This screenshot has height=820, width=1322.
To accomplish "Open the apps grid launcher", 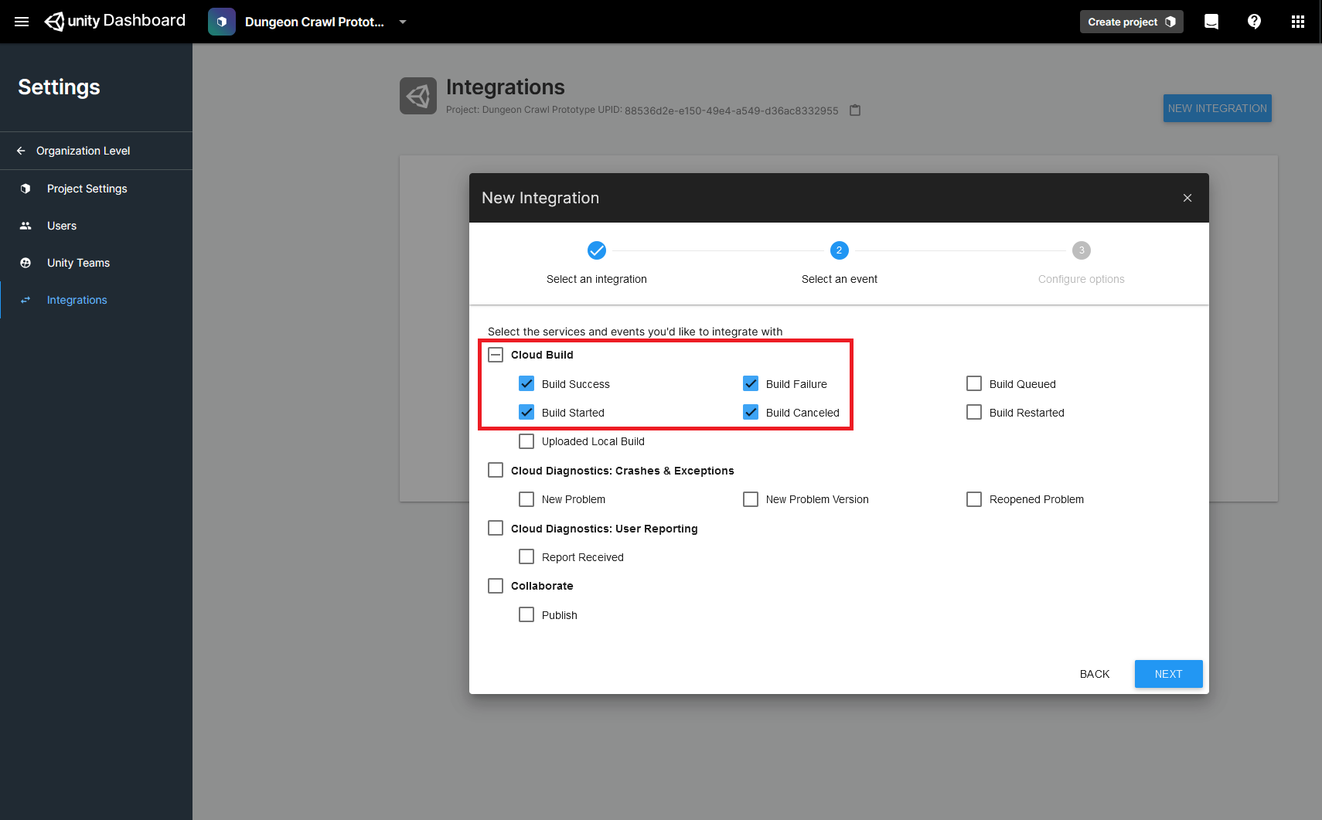I will [x=1298, y=22].
